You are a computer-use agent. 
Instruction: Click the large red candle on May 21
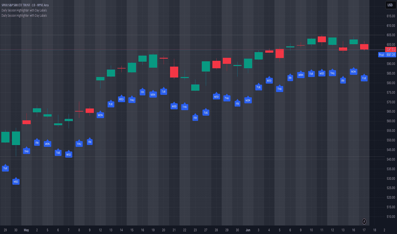tap(174, 72)
